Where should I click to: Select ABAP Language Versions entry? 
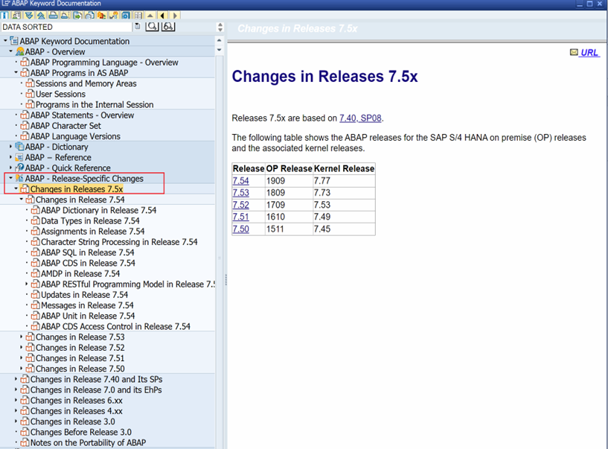coord(75,136)
